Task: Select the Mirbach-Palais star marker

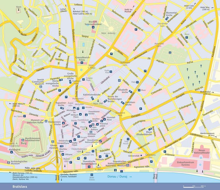Action: point(80,114)
